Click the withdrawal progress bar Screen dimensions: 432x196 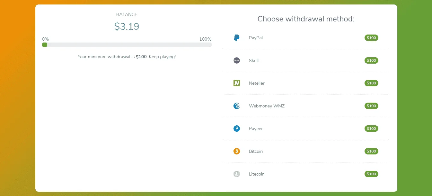127,45
